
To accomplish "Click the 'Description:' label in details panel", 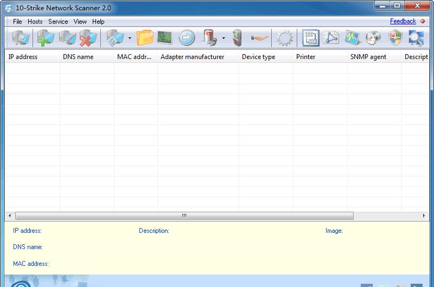I will [154, 231].
